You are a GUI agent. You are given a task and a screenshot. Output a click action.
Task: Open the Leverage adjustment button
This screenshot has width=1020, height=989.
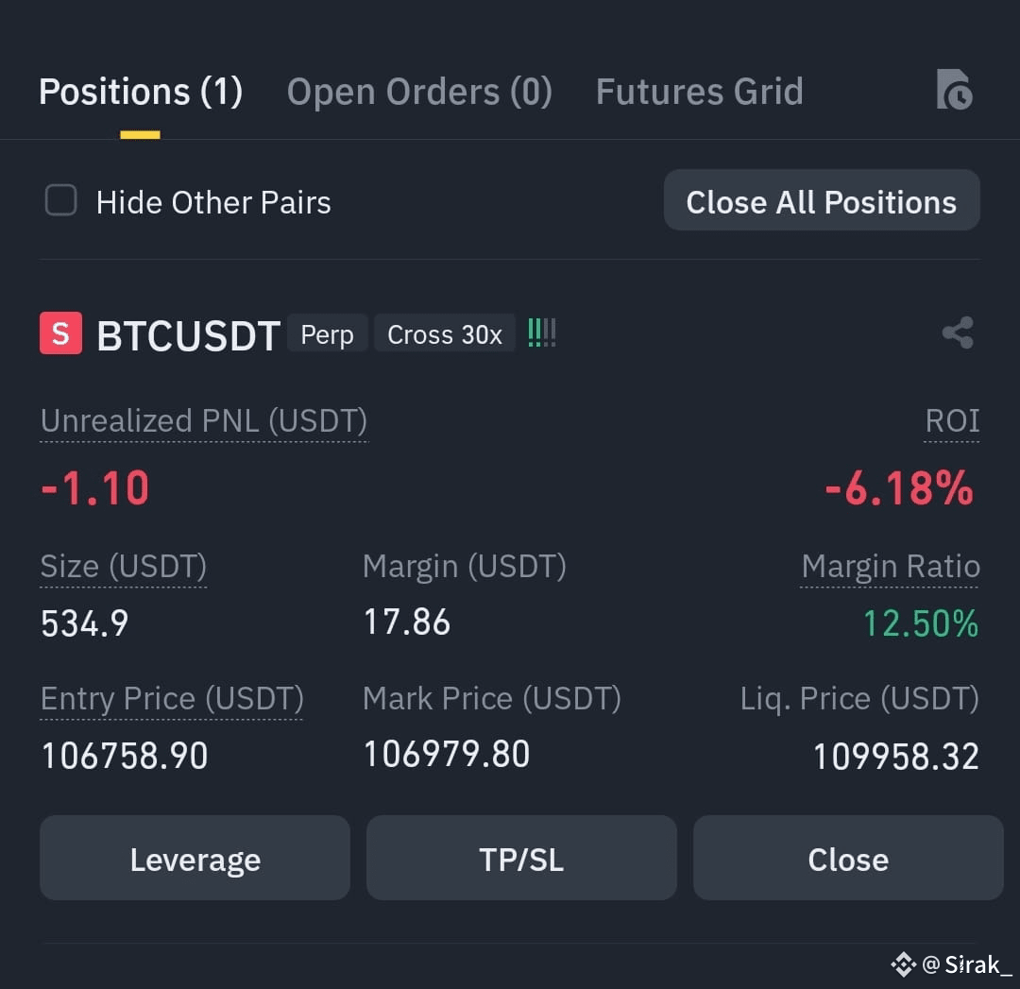(x=195, y=858)
